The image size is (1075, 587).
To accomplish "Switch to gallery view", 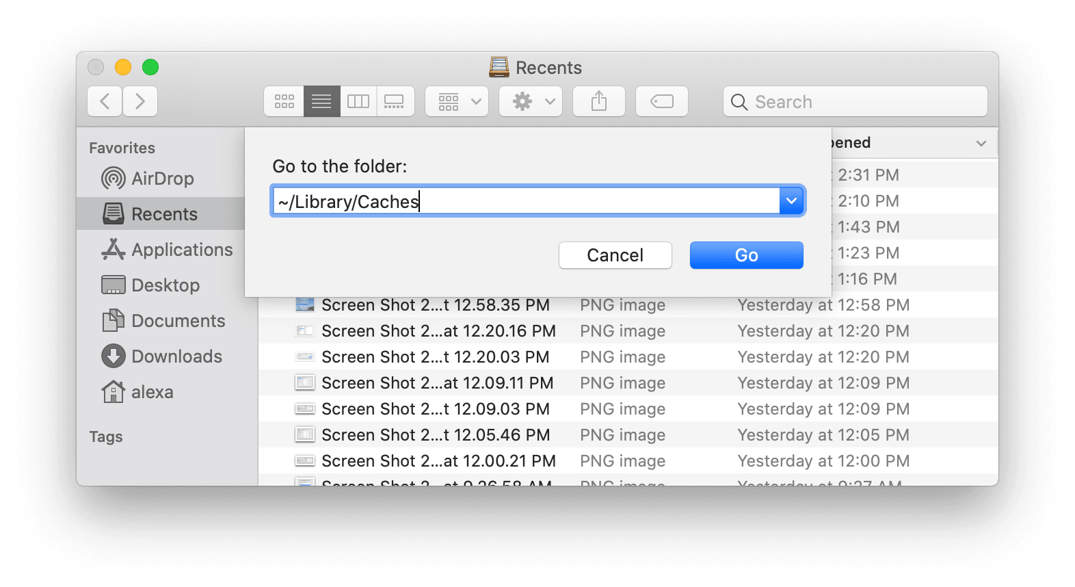I will (395, 102).
